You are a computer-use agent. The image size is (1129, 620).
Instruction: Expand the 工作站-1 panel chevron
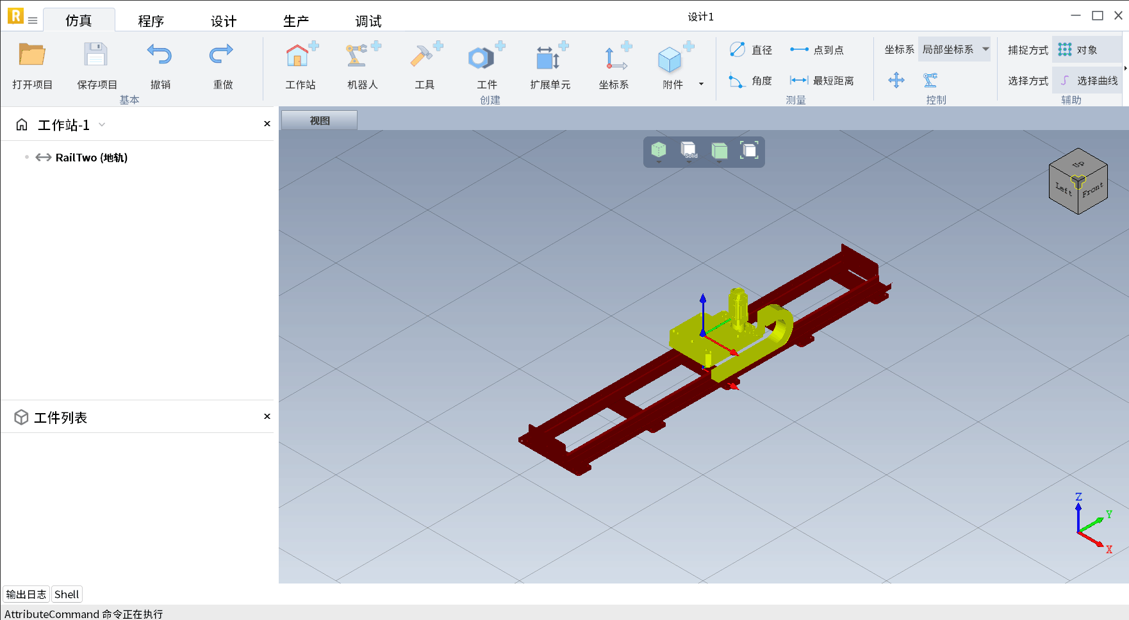tap(102, 125)
